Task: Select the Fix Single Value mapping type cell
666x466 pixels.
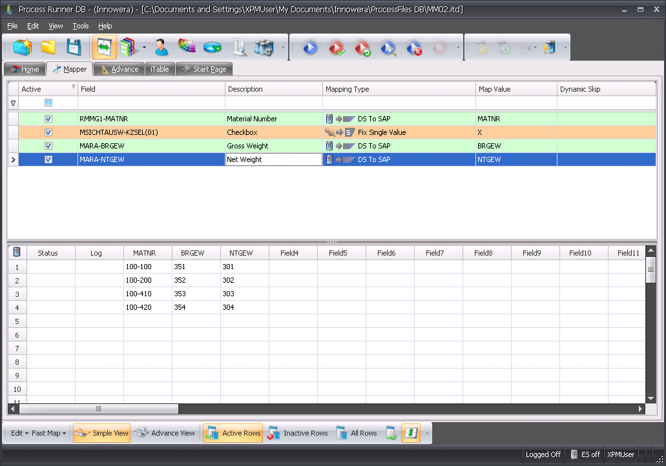Action: 399,132
